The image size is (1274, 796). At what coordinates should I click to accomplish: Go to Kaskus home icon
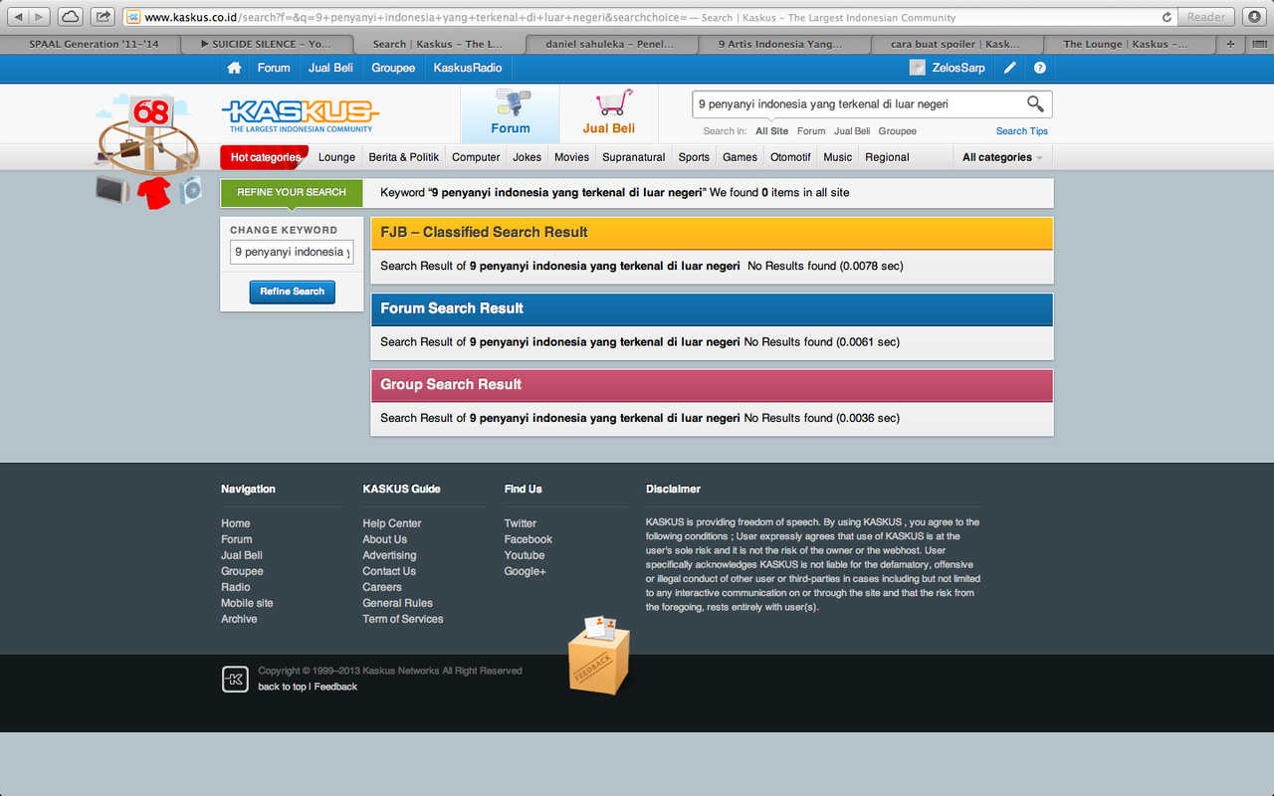click(x=234, y=68)
